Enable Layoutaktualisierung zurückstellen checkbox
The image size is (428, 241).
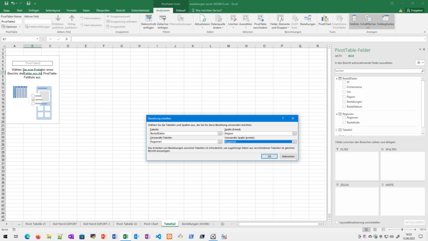337,222
